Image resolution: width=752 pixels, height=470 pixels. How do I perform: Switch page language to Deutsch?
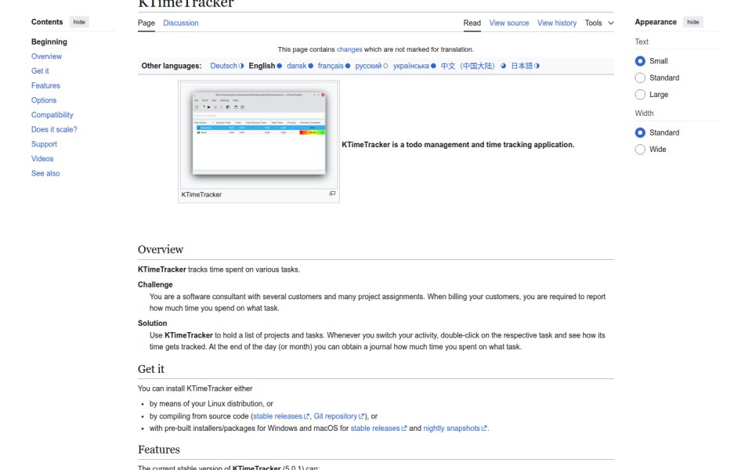(x=223, y=66)
